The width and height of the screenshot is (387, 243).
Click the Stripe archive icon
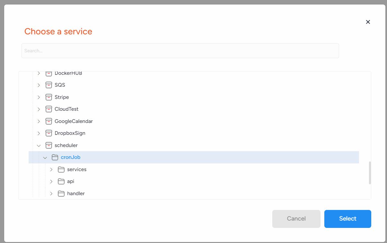pyautogui.click(x=49, y=97)
